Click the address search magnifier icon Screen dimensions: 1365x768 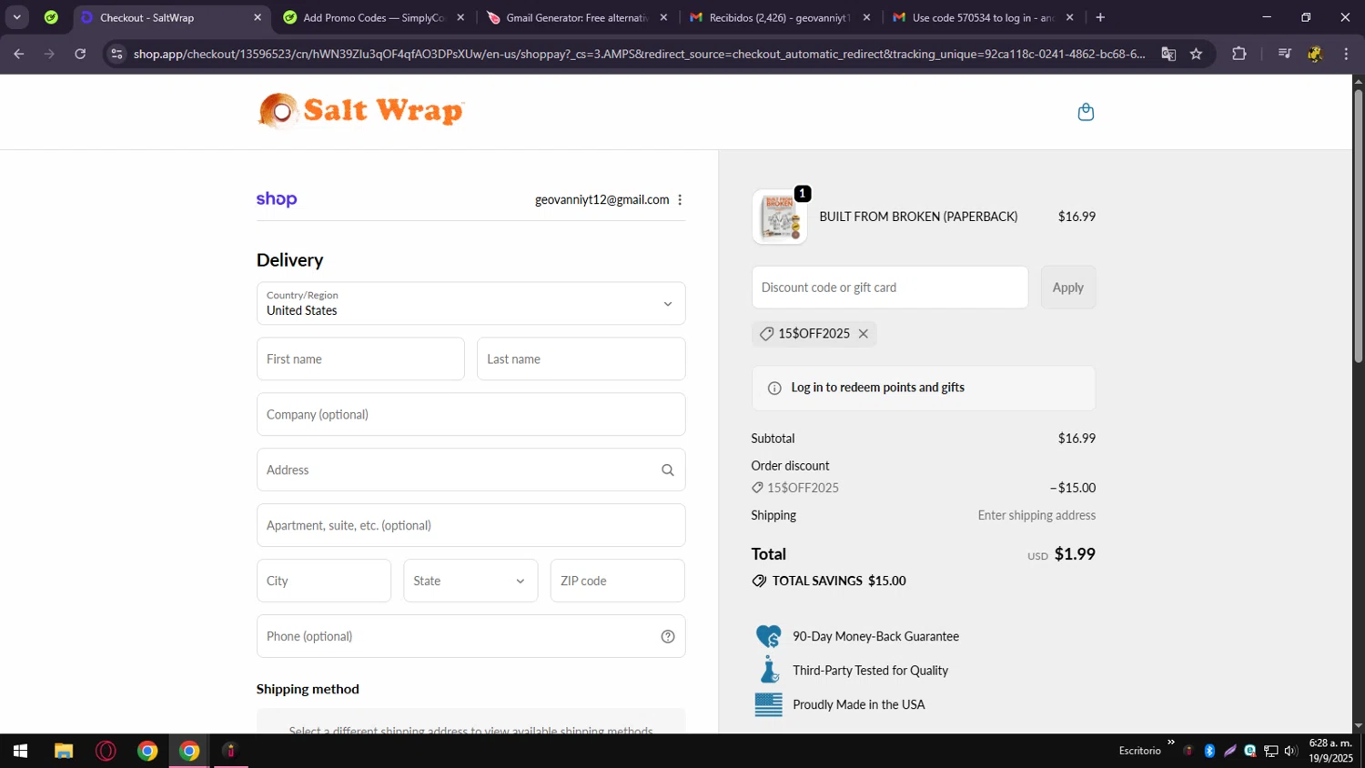668,470
